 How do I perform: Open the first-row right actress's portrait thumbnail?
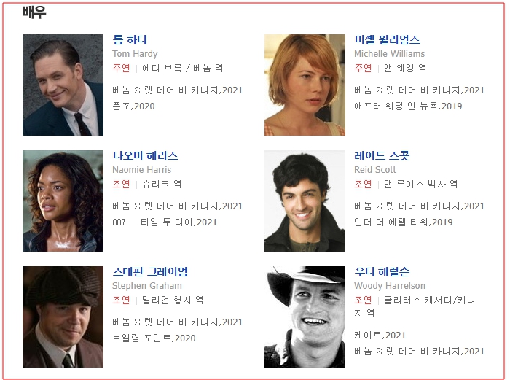pos(305,85)
